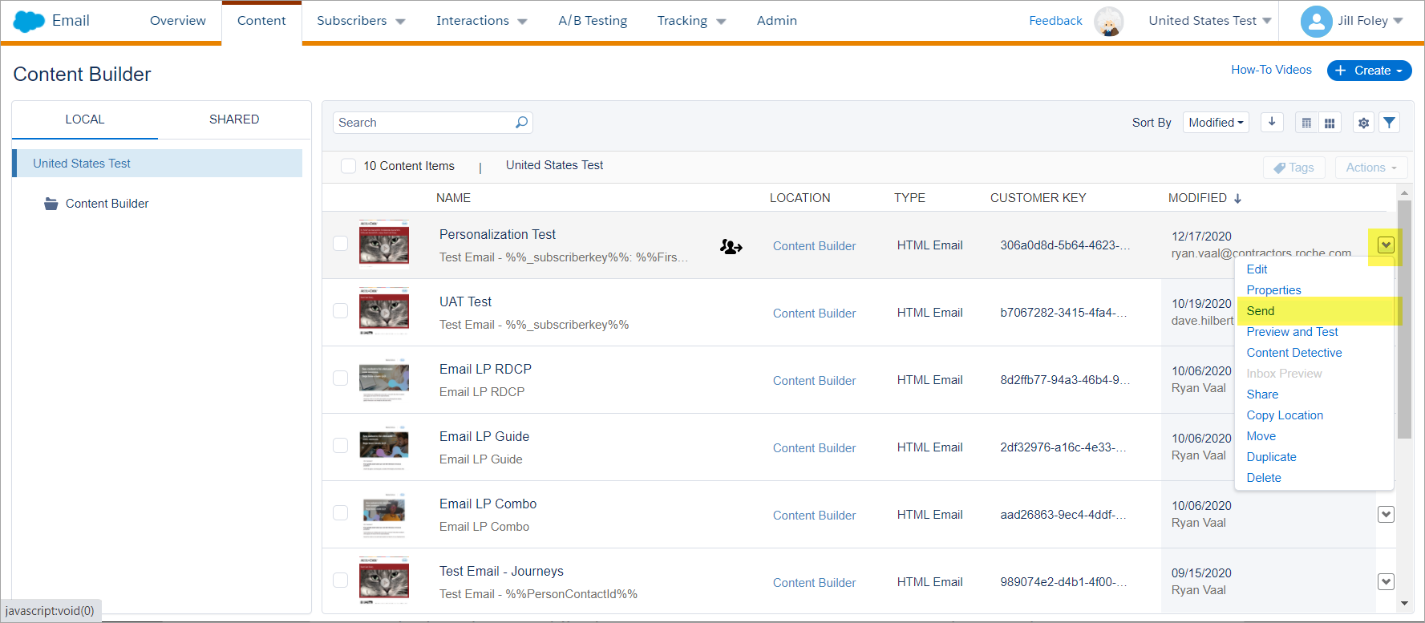1425x623 pixels.
Task: Choose Properties from context menu
Action: pos(1273,290)
